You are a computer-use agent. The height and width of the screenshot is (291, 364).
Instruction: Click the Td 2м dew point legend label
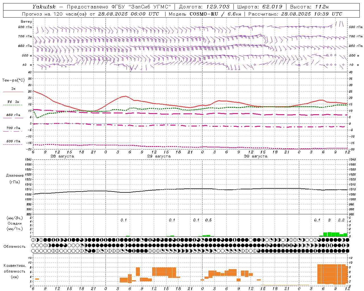13,102
